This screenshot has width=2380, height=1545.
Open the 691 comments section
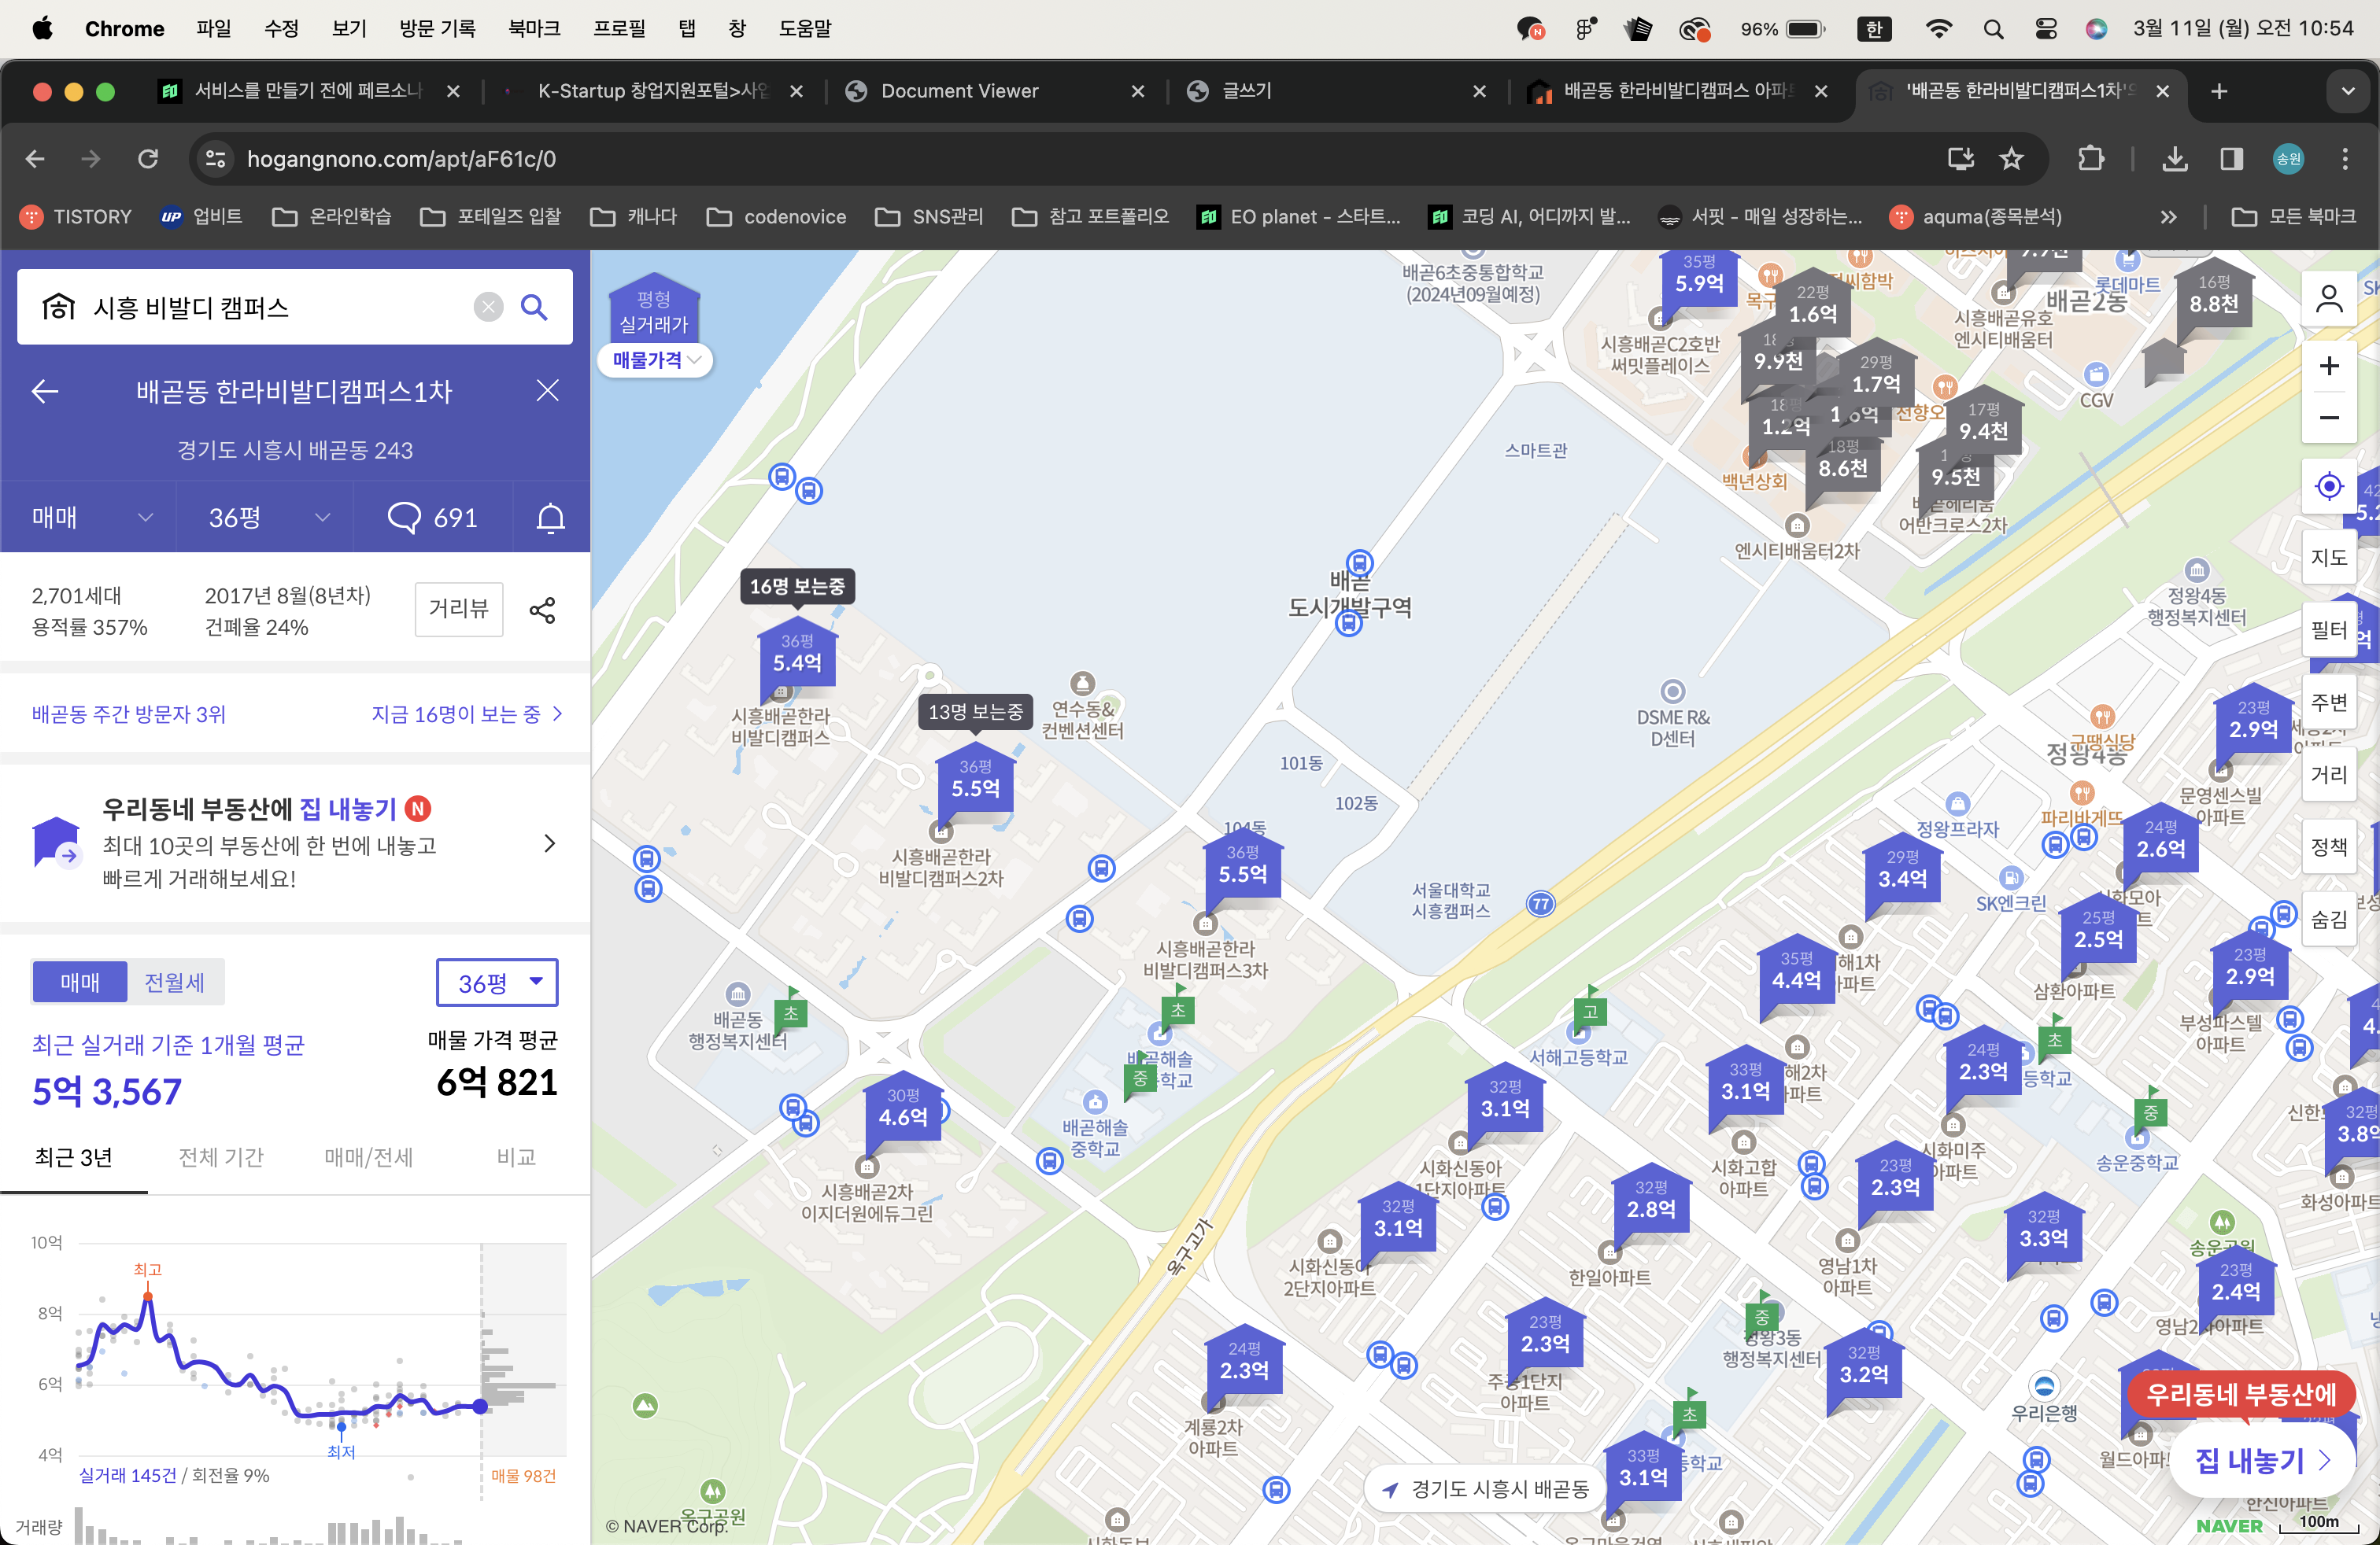click(432, 518)
